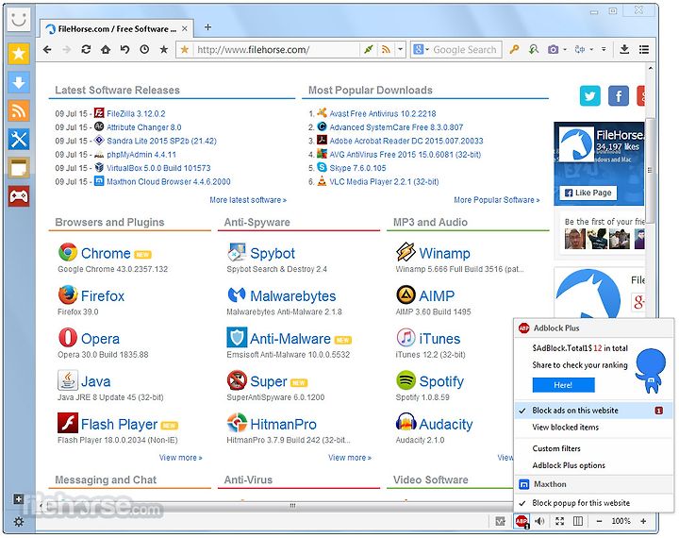Screen dimensions: 679x538
Task: Open the More Popular Software link
Action: [497, 200]
